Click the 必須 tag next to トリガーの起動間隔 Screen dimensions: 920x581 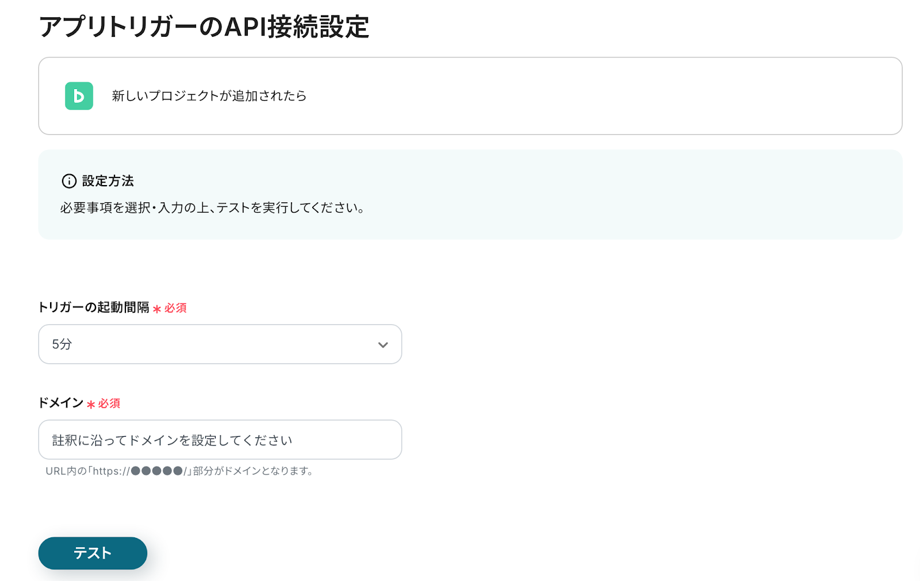click(175, 308)
